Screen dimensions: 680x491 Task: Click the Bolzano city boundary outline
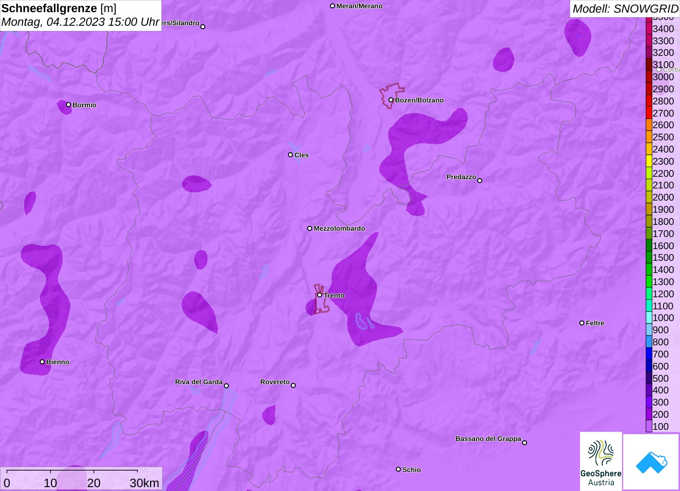point(391,96)
